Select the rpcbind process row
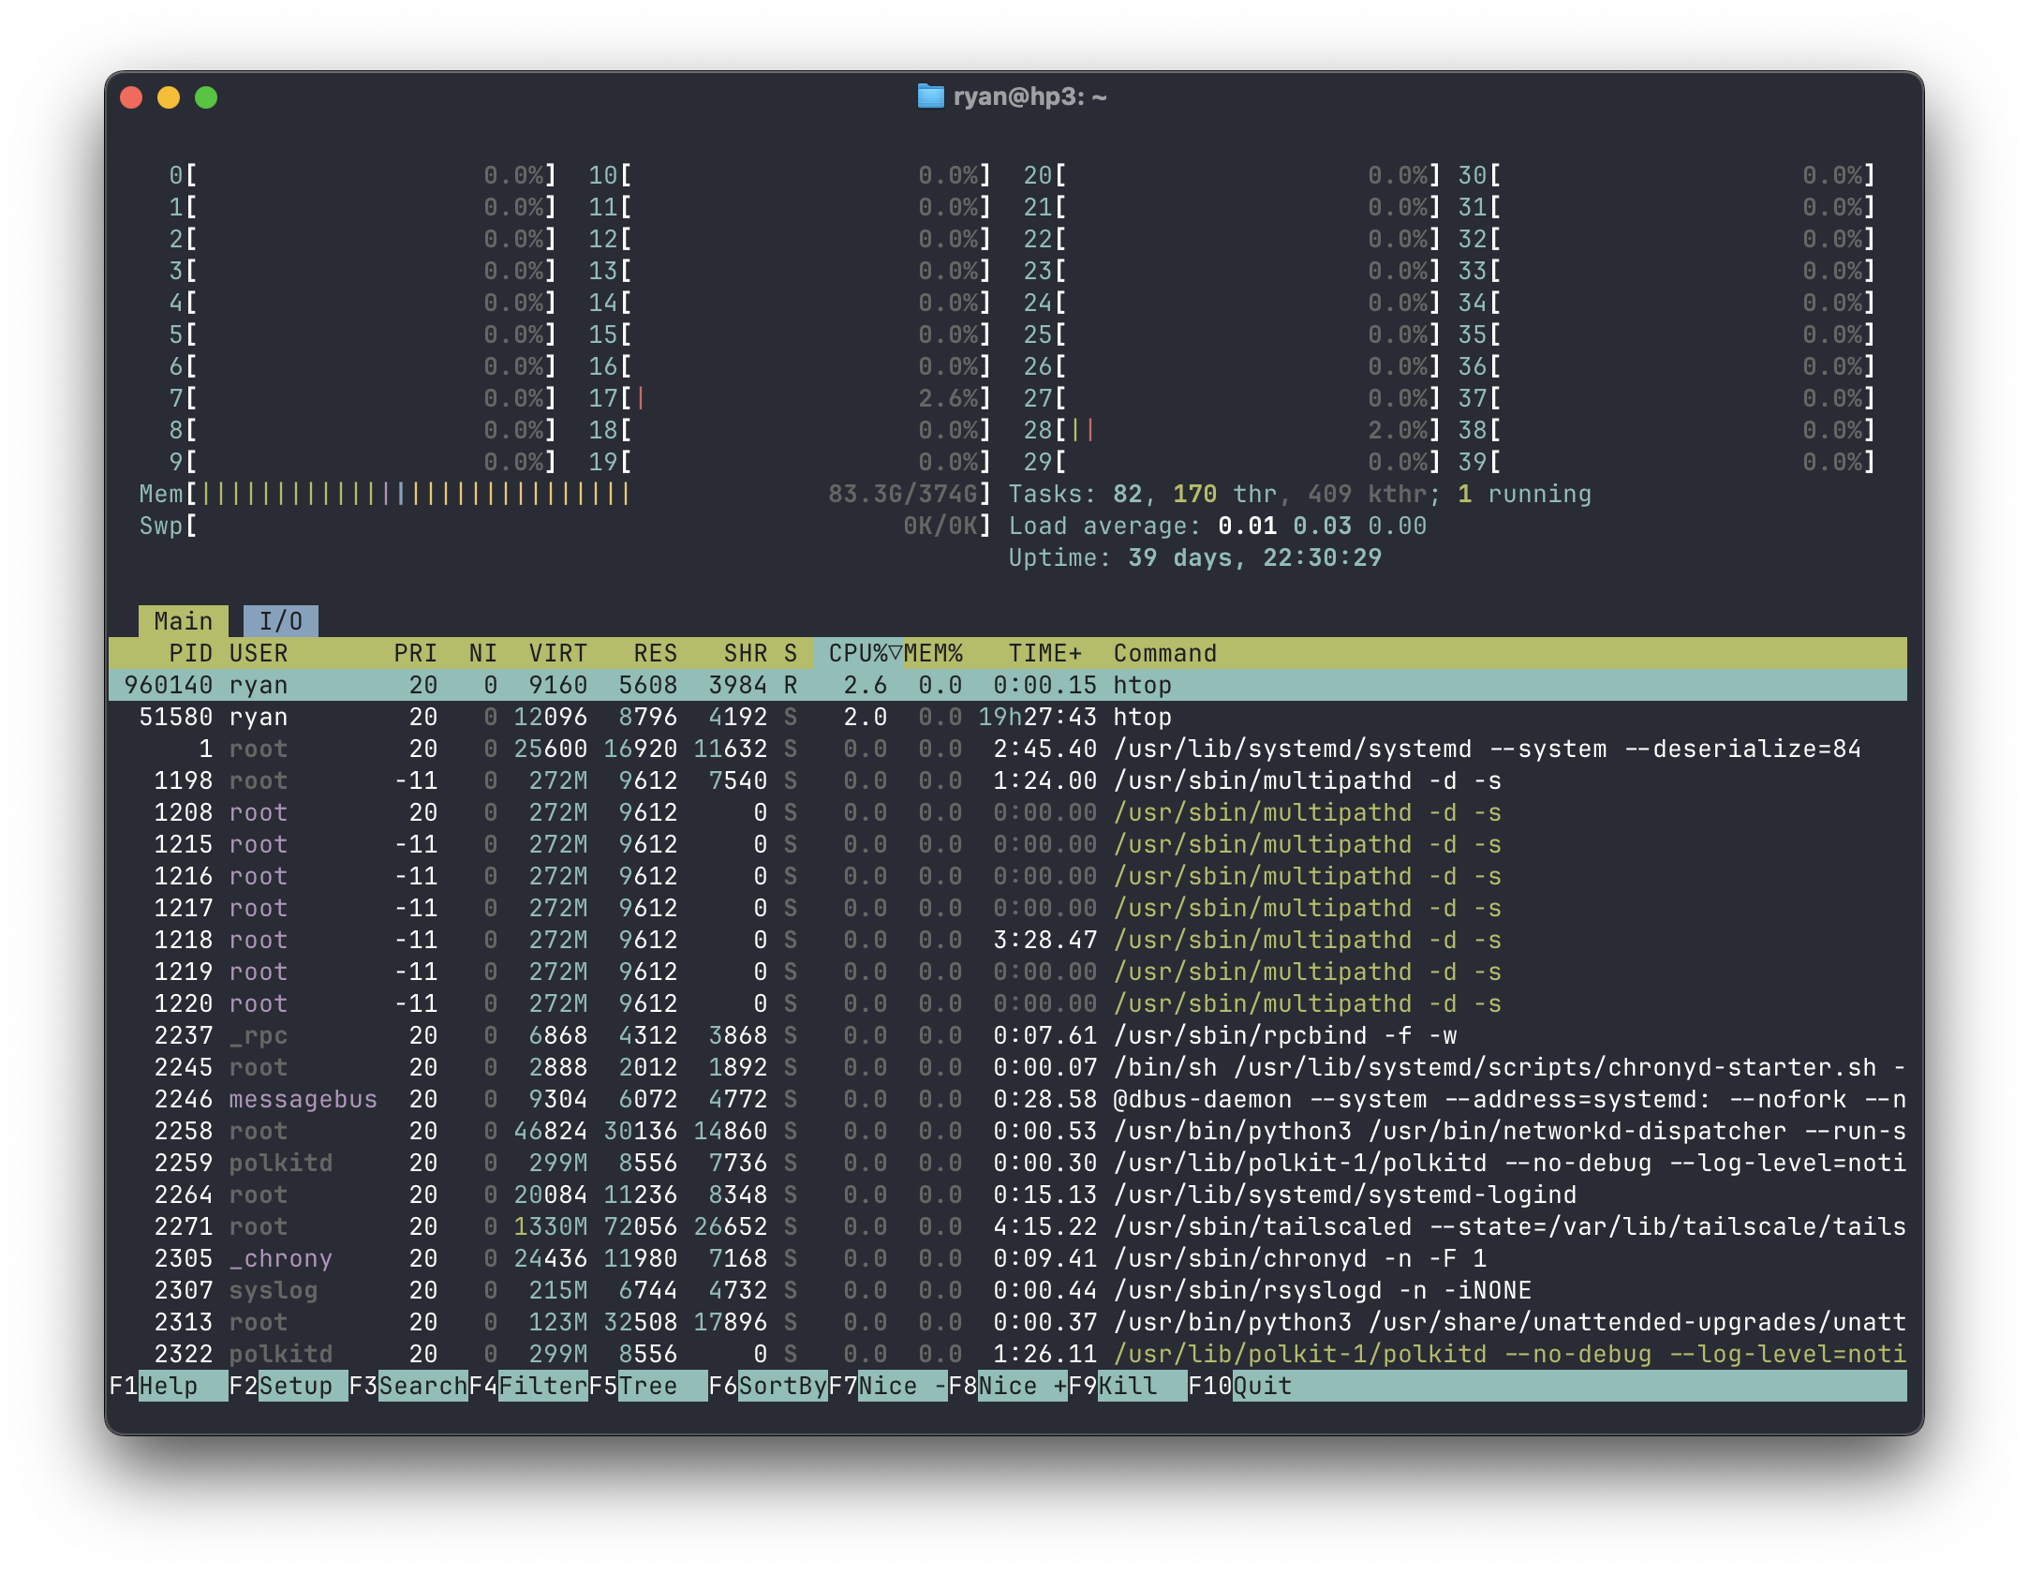This screenshot has width=2029, height=1574. point(1008,1035)
